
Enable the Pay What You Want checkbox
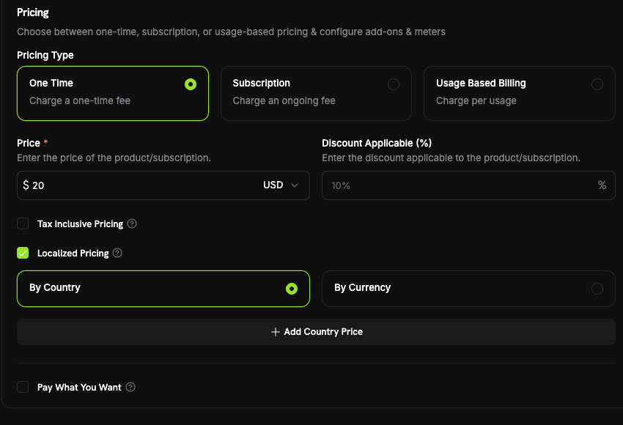coord(23,387)
